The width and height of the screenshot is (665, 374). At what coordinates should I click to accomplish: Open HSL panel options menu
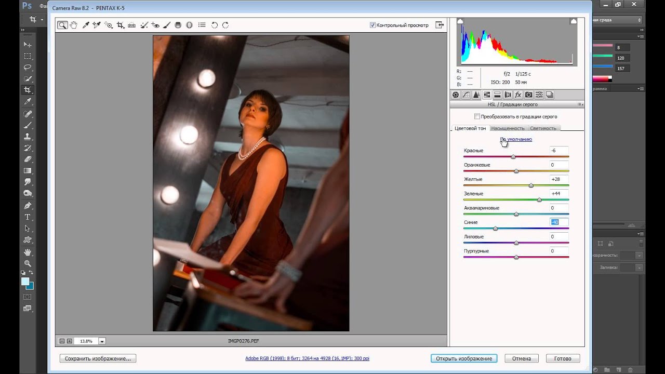pos(580,104)
